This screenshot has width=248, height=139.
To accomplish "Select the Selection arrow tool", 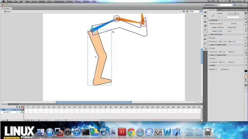I will pyautogui.click(x=246, y=13).
